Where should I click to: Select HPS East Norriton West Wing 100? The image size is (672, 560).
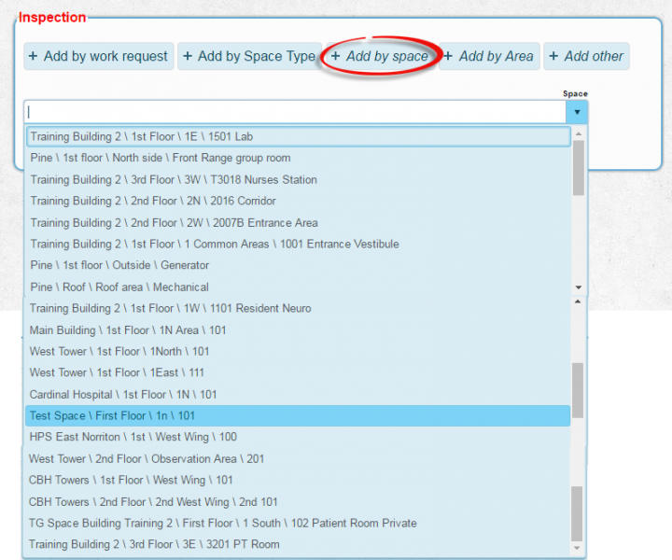297,437
